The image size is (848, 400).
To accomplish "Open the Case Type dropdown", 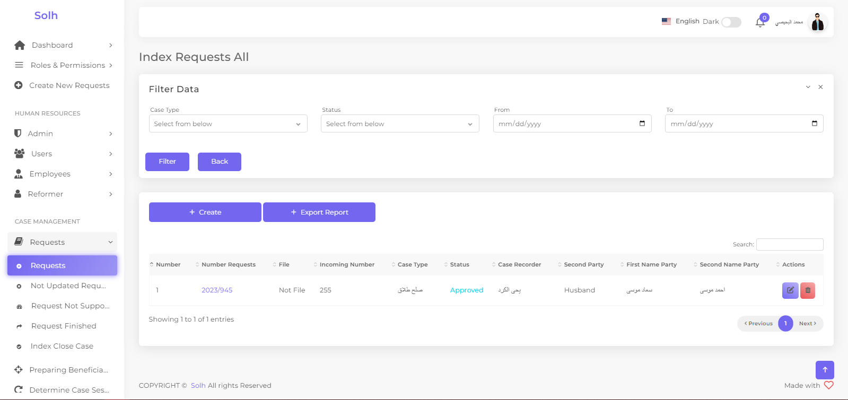I will (228, 124).
